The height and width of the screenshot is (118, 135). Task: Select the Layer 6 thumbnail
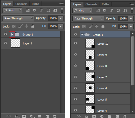90,88
